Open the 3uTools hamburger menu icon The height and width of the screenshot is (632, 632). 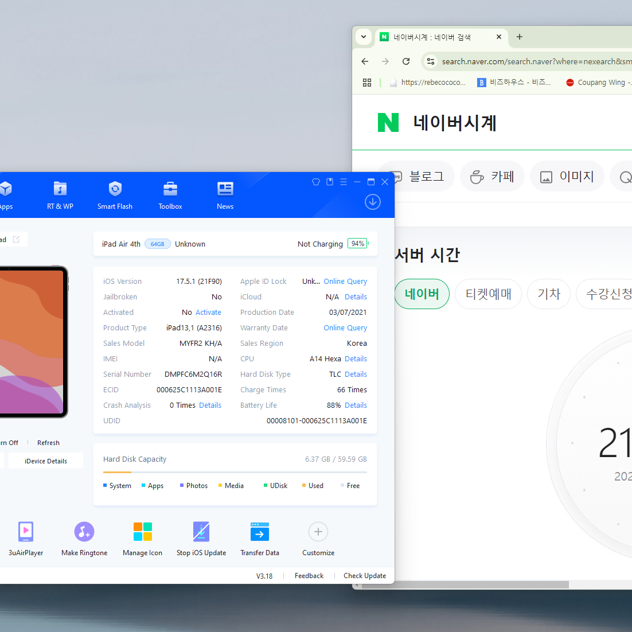[344, 182]
